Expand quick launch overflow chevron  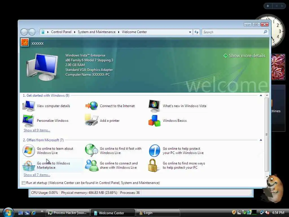pos(42,211)
